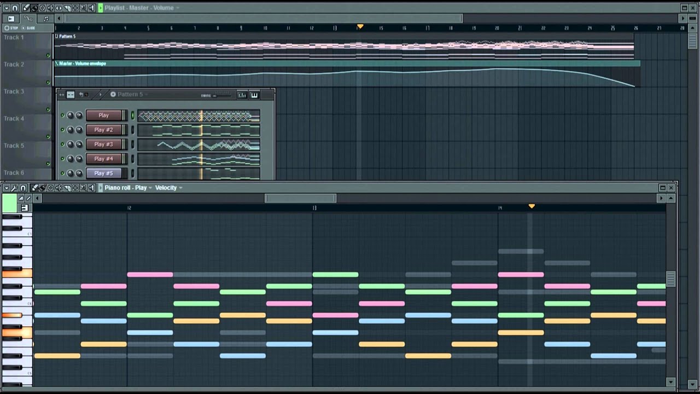Click the green play indicator beside Playlist title

(101, 8)
